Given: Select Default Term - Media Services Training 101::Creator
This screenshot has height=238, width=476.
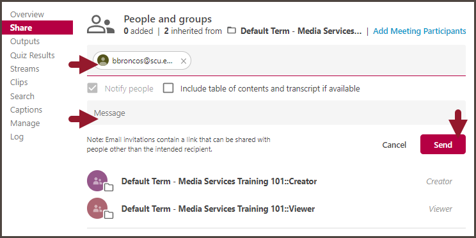Looking at the screenshot, I should [219, 181].
